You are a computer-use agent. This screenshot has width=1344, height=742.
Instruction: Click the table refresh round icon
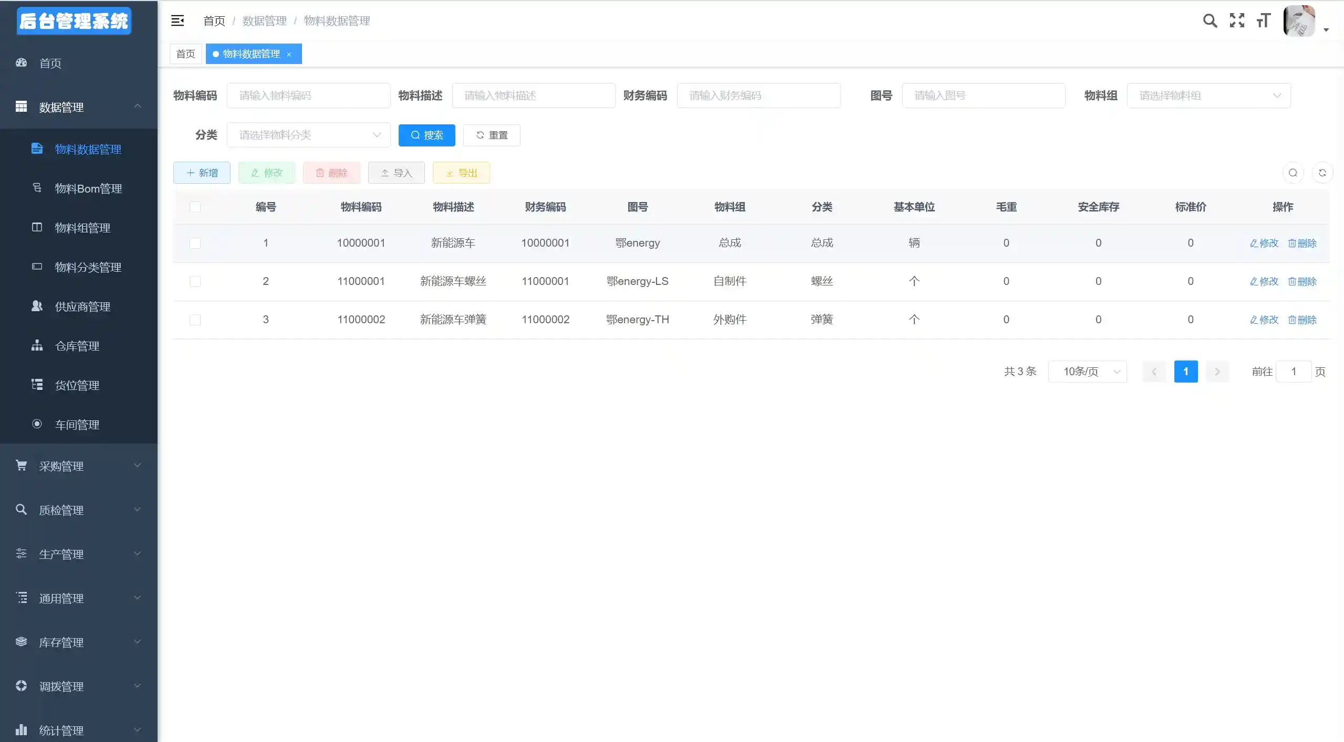click(x=1322, y=173)
